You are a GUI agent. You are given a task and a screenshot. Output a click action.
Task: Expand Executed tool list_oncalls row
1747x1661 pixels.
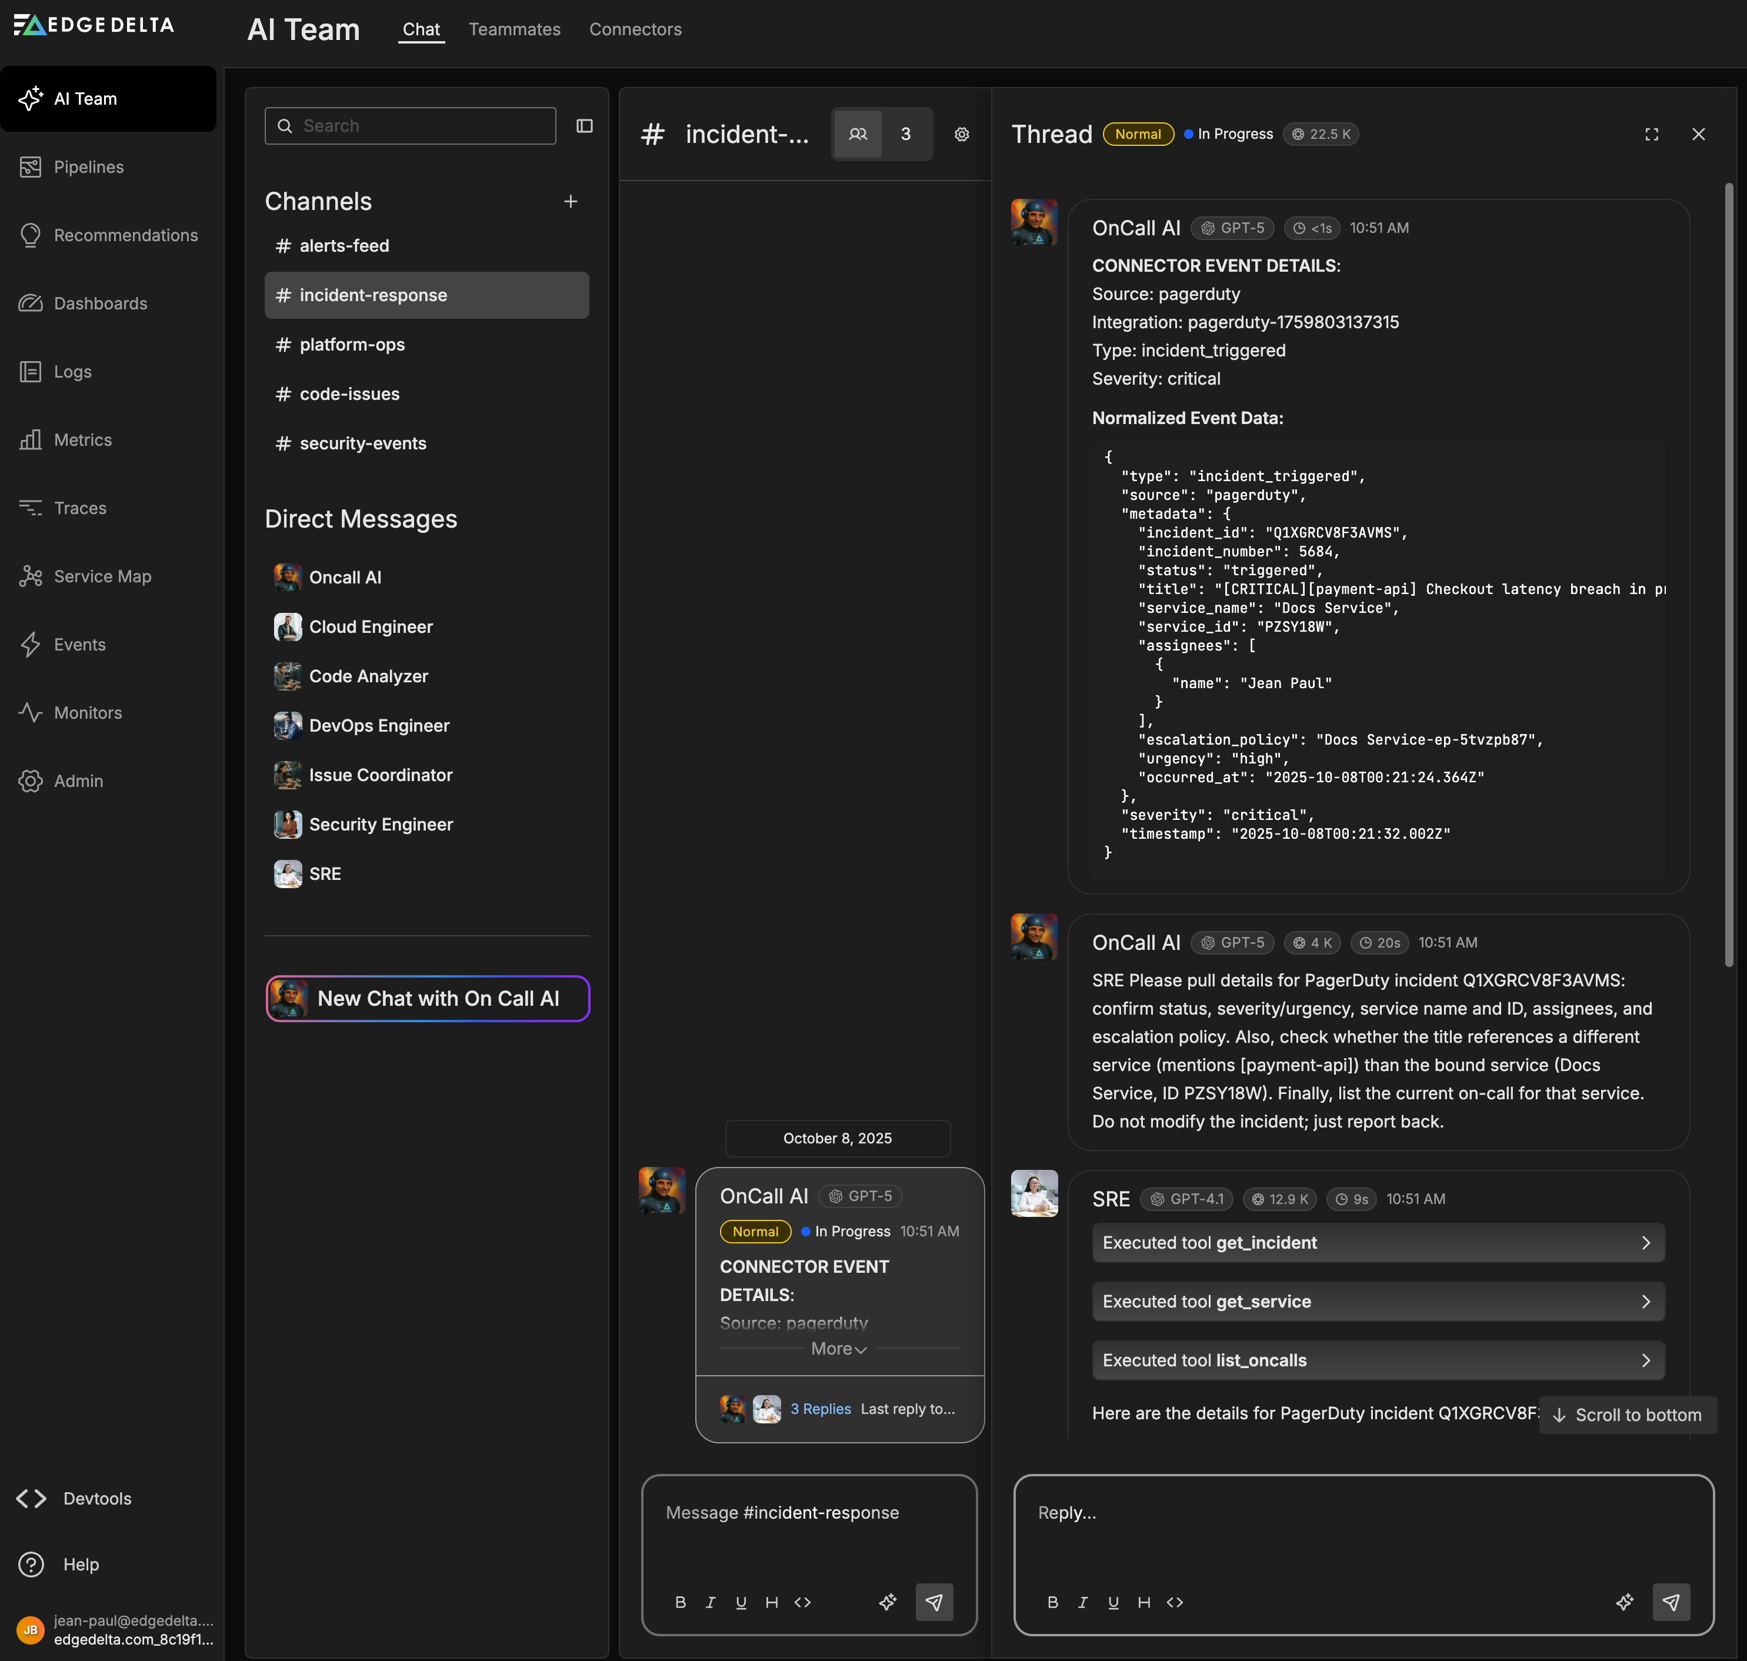click(x=1378, y=1360)
